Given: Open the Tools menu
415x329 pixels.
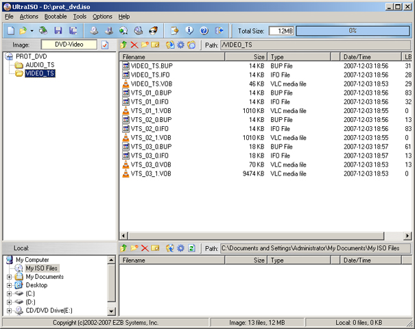Looking at the screenshot, I should (x=80, y=16).
